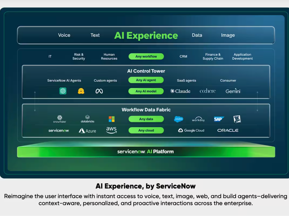This screenshot has height=216, width=289.
Task: Click the Claude logo
Action: [180, 91]
